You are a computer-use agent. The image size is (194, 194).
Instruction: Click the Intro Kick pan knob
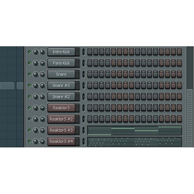point(36,52)
